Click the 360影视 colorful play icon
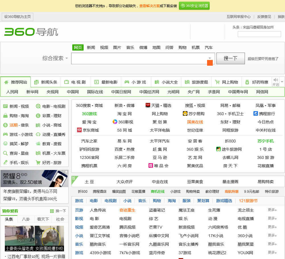The image size is (285, 259). (115, 122)
